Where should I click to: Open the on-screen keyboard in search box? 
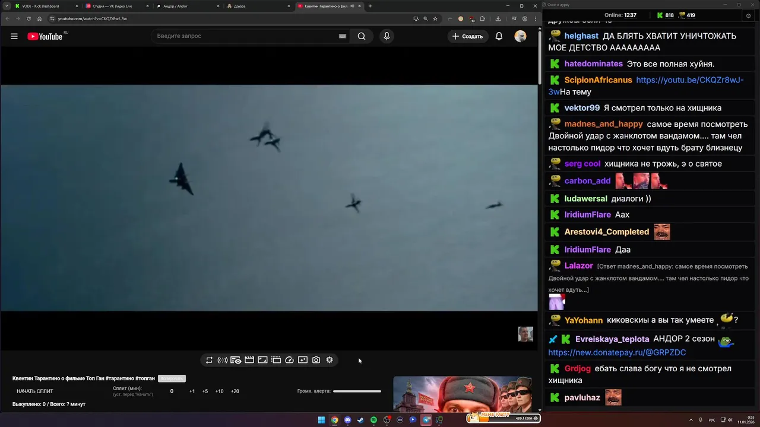[343, 36]
